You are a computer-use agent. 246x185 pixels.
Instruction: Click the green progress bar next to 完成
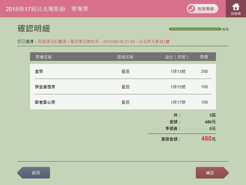click(x=195, y=29)
